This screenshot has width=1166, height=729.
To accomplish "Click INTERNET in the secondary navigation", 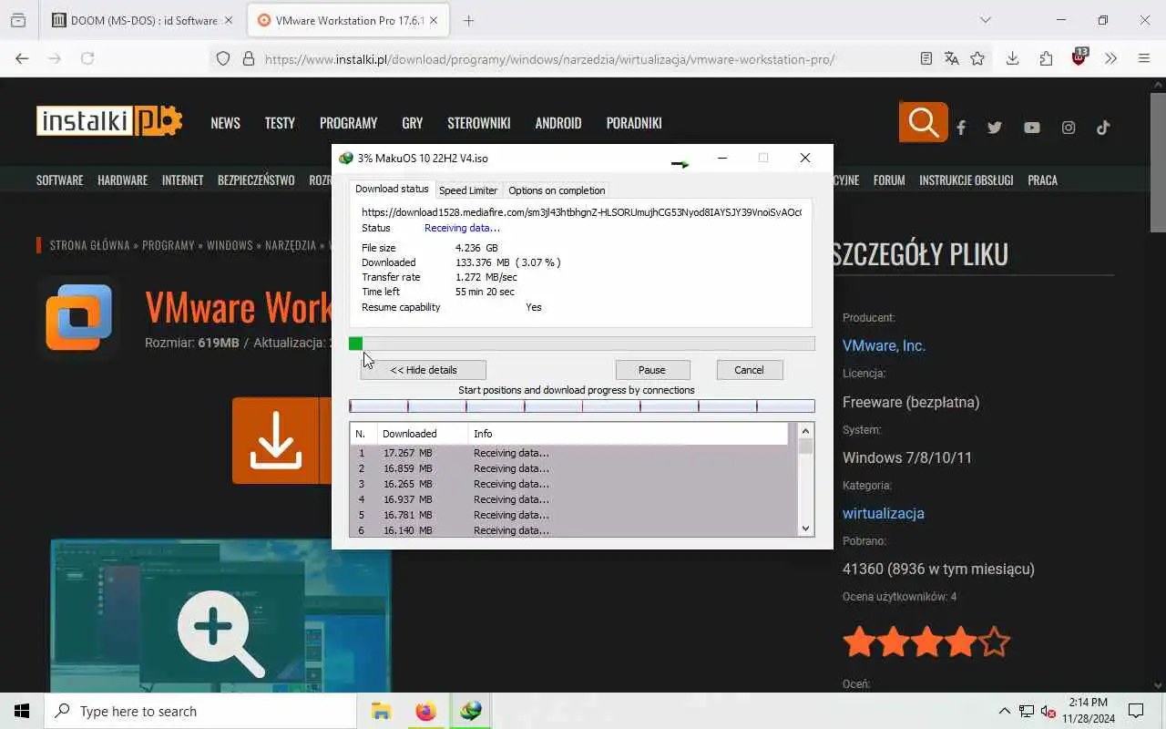I will (182, 180).
